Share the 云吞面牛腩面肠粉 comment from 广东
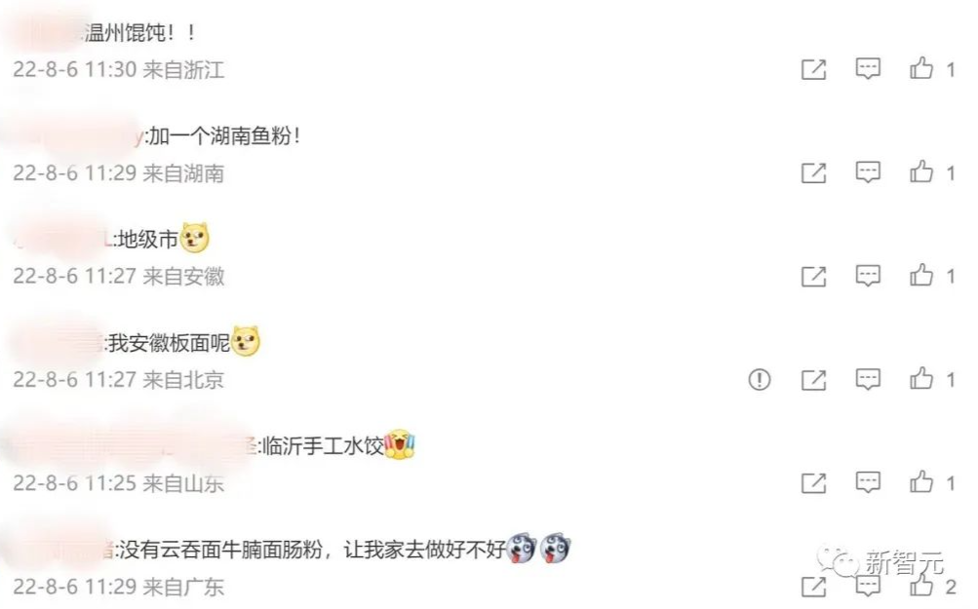Viewport: 978px width, 609px height. pos(813,587)
